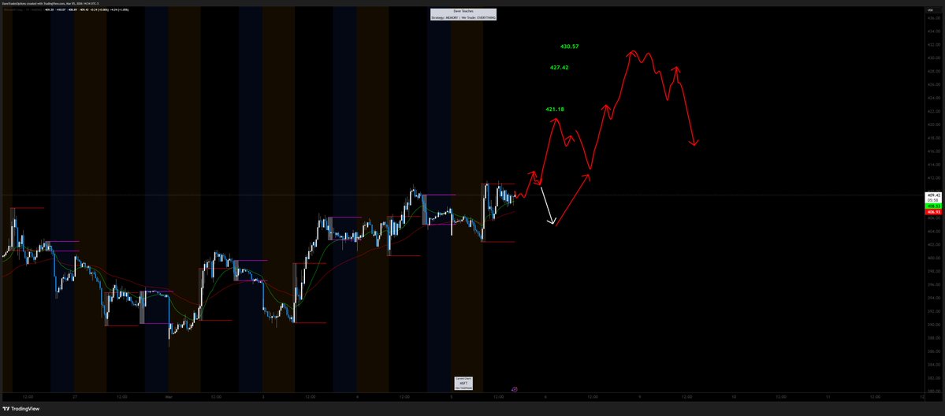Click the '10' date label on time axis
The image size is (945, 416).
[734, 397]
